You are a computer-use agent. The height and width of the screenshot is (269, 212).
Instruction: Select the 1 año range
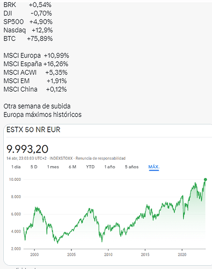109,167
